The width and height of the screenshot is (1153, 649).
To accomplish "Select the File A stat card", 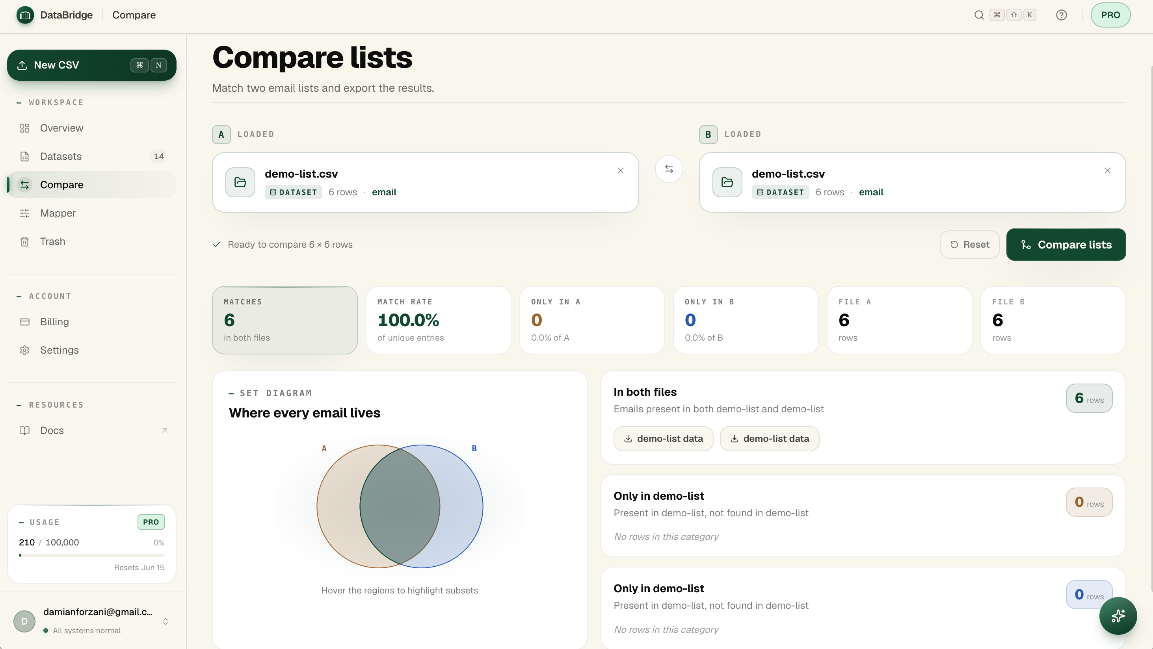I will point(899,320).
